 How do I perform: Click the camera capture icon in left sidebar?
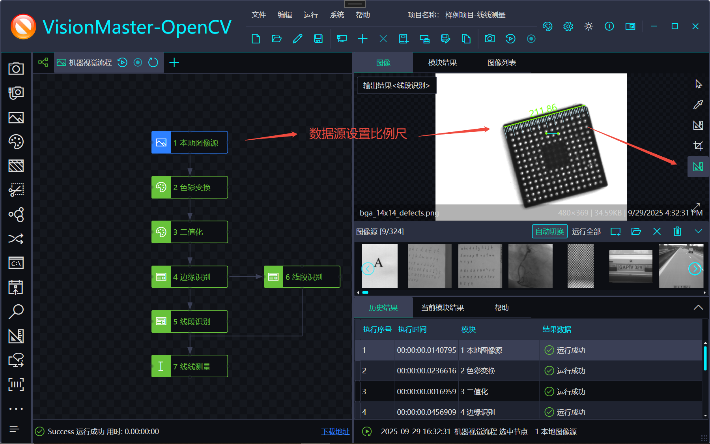16,69
